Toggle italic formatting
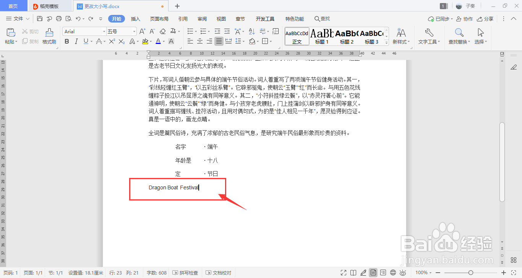The height and width of the screenshot is (278, 522). coord(76,41)
